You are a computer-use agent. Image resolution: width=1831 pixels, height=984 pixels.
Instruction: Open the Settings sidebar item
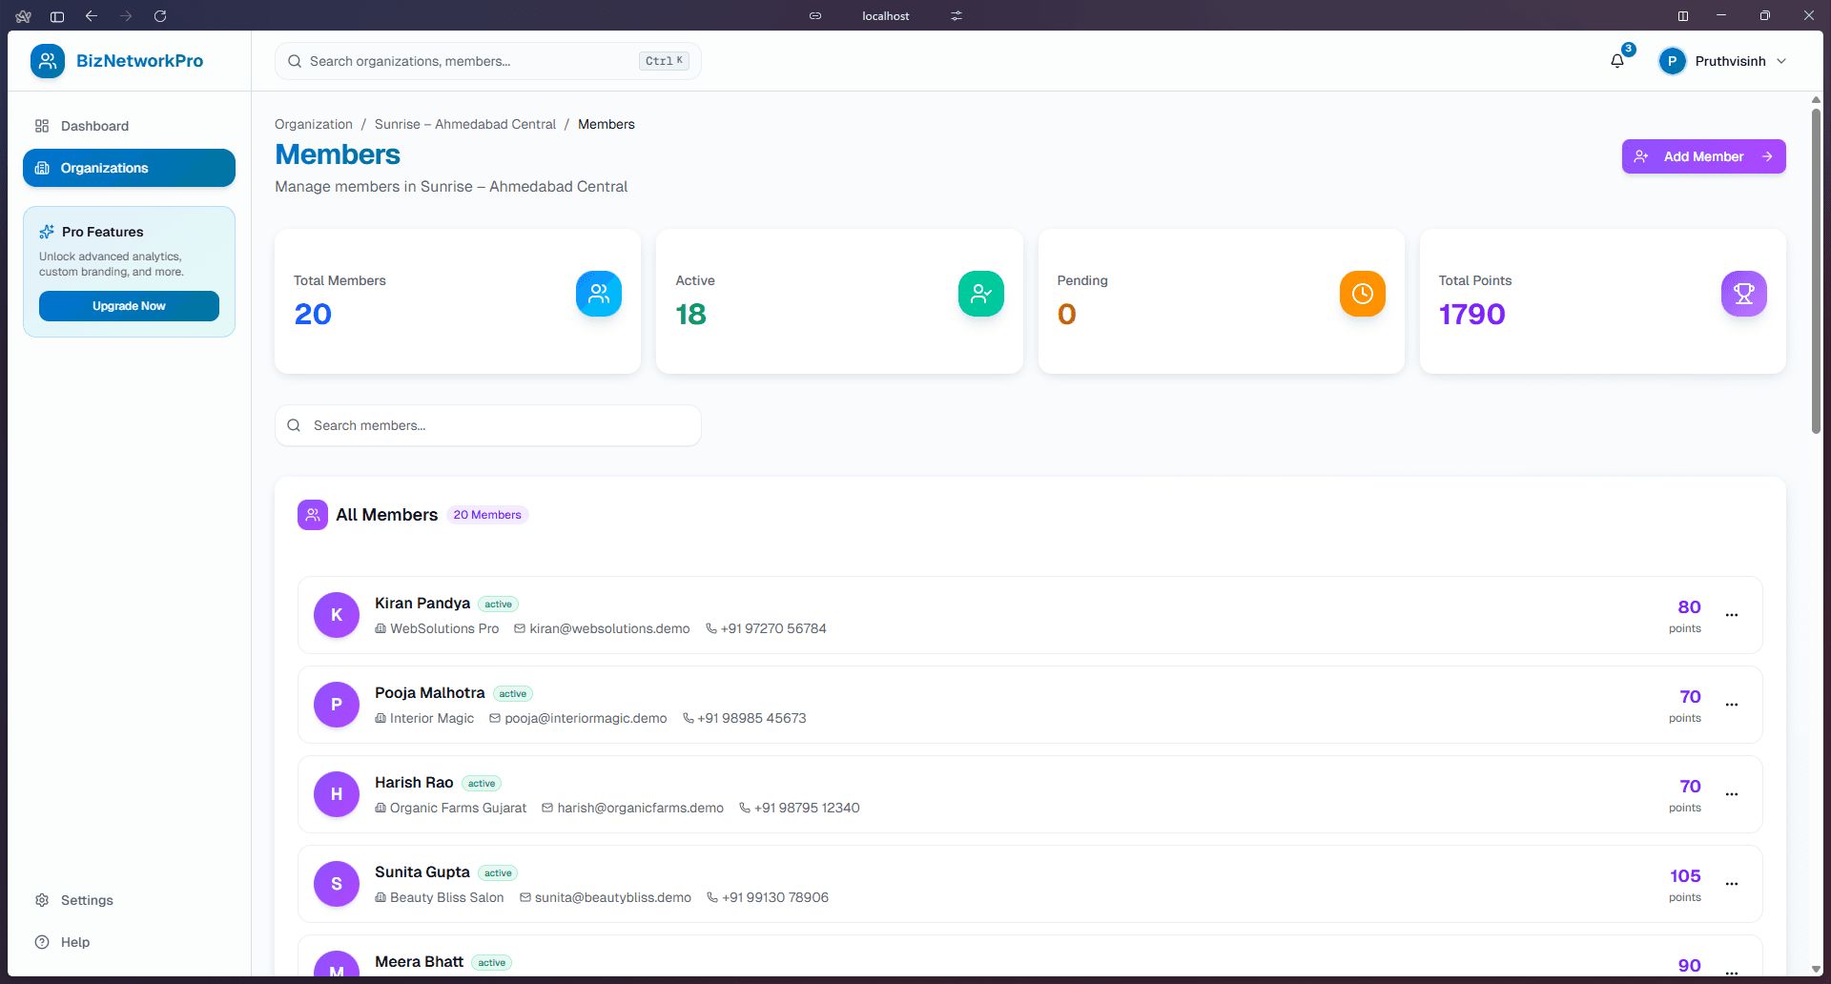[86, 899]
